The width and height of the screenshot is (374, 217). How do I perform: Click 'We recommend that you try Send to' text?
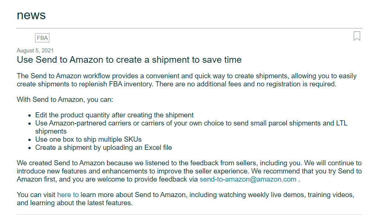tap(307, 171)
